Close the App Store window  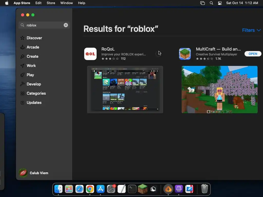(x=23, y=15)
